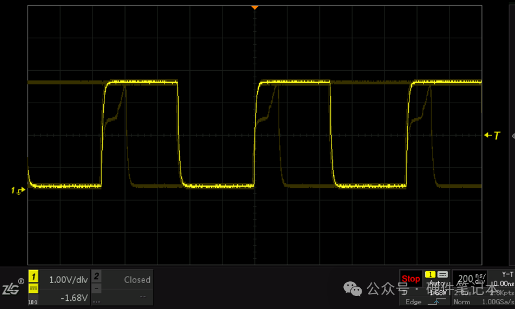
Task: Select the Y-T display mode label
Action: point(507,275)
